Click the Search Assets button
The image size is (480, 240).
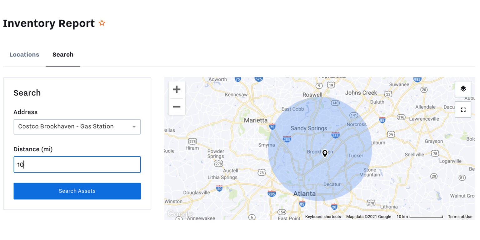click(77, 191)
